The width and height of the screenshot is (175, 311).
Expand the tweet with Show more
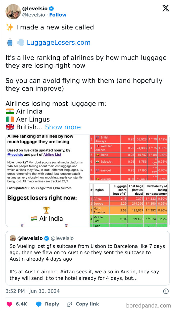click(63, 127)
